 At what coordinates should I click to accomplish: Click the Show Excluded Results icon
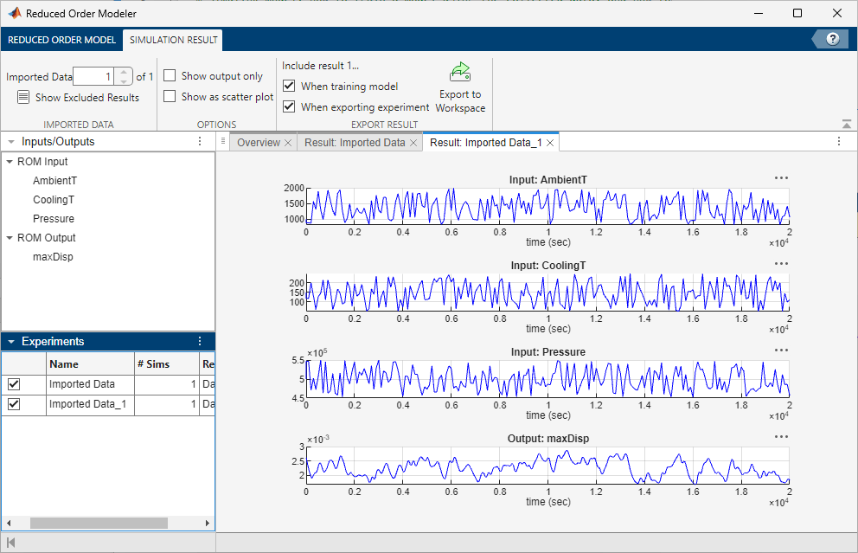[x=23, y=97]
